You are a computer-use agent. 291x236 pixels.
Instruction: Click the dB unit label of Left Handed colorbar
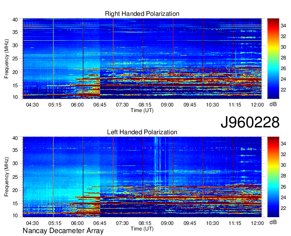(x=273, y=222)
